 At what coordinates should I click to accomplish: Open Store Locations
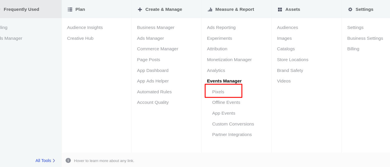click(x=293, y=60)
